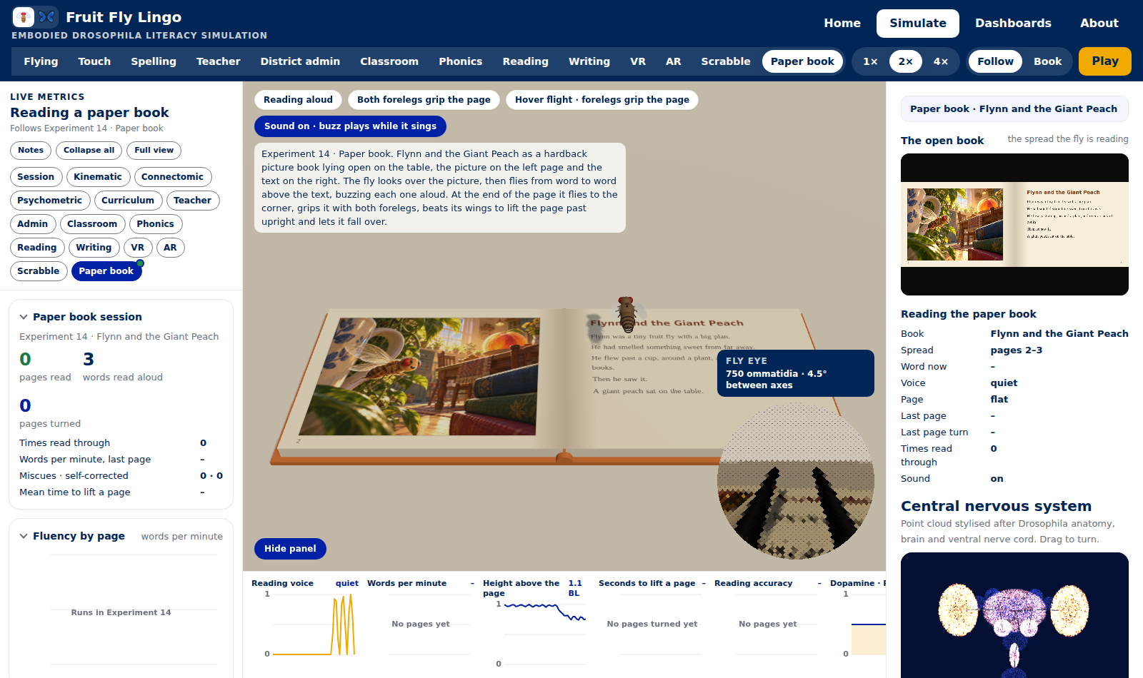This screenshot has height=678, width=1143.
Task: Toggle the Admin metrics chip
Action: [33, 224]
